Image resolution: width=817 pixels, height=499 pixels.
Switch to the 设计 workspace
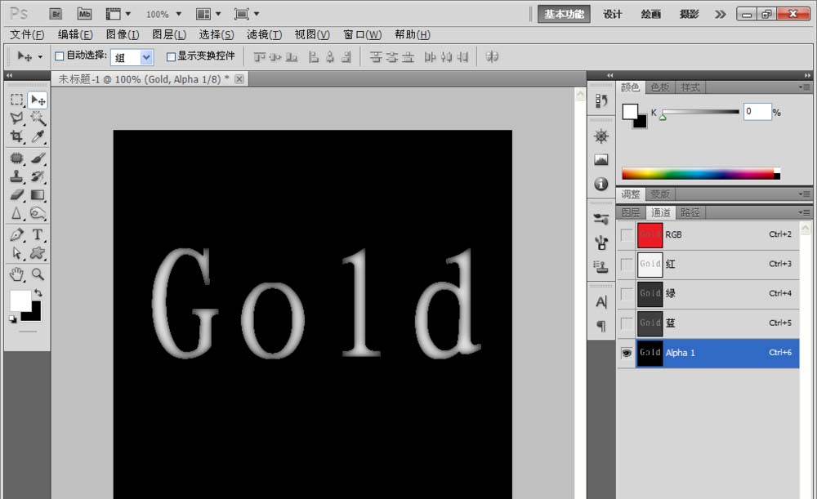[x=612, y=14]
